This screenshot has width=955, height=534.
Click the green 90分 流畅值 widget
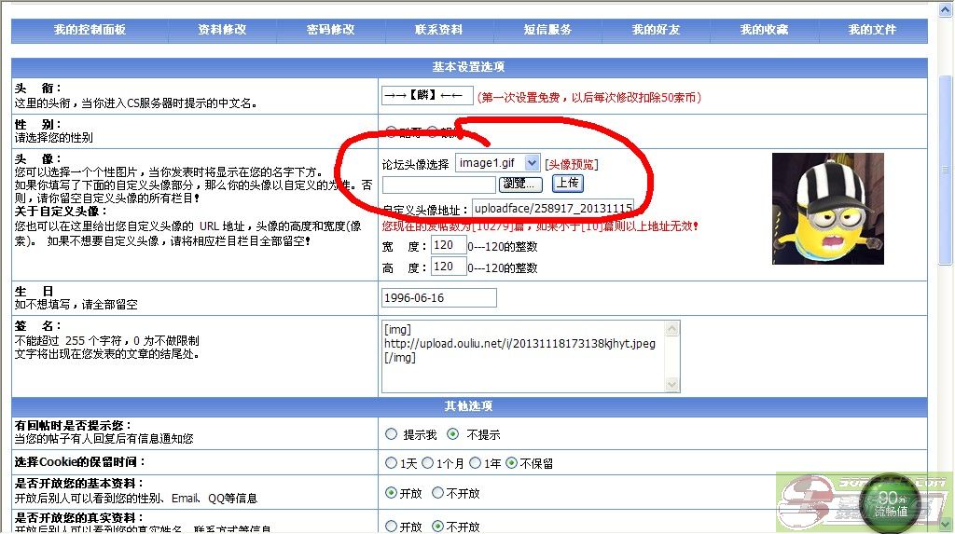(x=891, y=503)
